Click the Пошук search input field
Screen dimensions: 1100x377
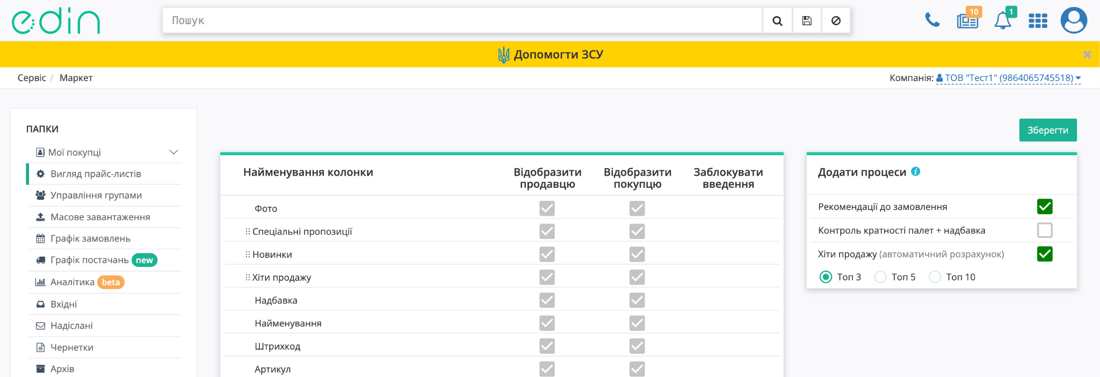pyautogui.click(x=462, y=21)
